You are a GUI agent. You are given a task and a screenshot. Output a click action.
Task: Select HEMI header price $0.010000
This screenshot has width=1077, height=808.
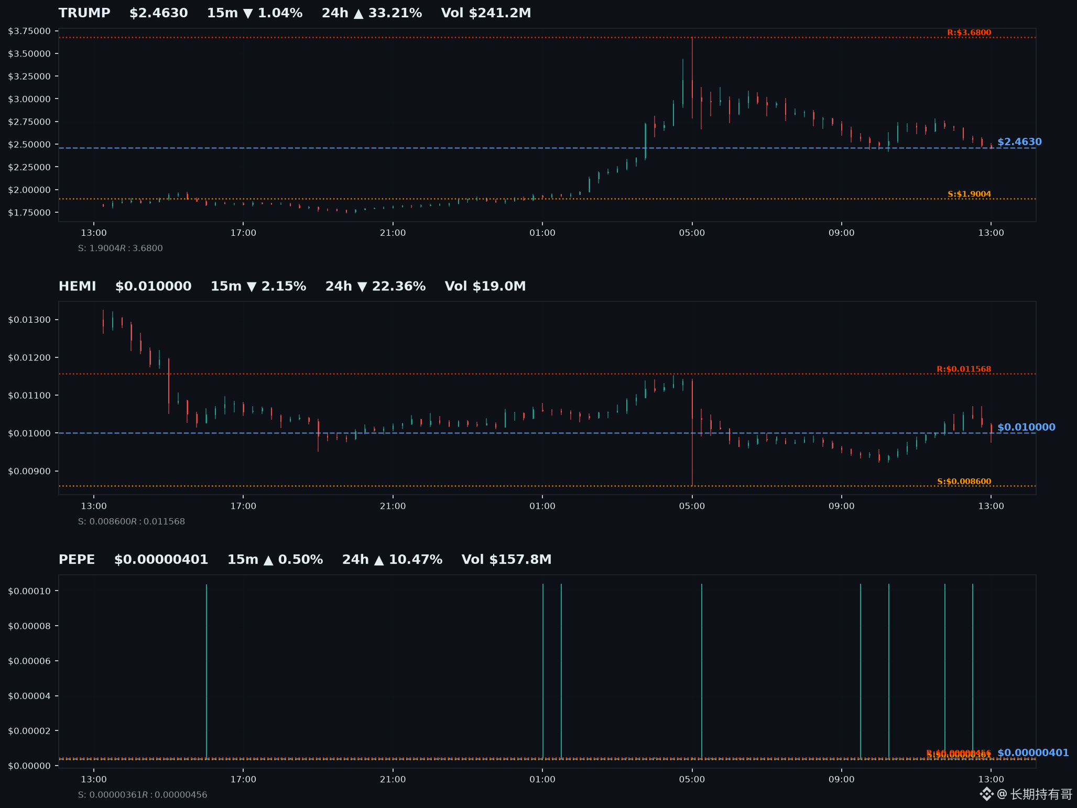[153, 287]
